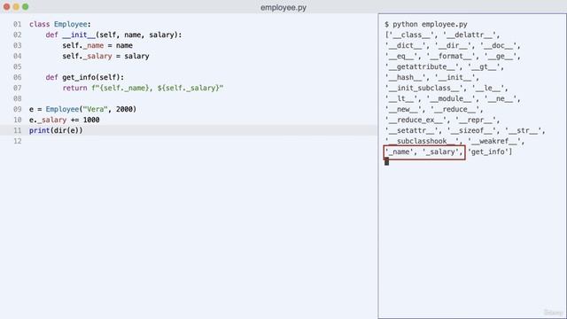Screen dimensions: 567x319
Task: Click '_name' in terminal output
Action: [400, 152]
